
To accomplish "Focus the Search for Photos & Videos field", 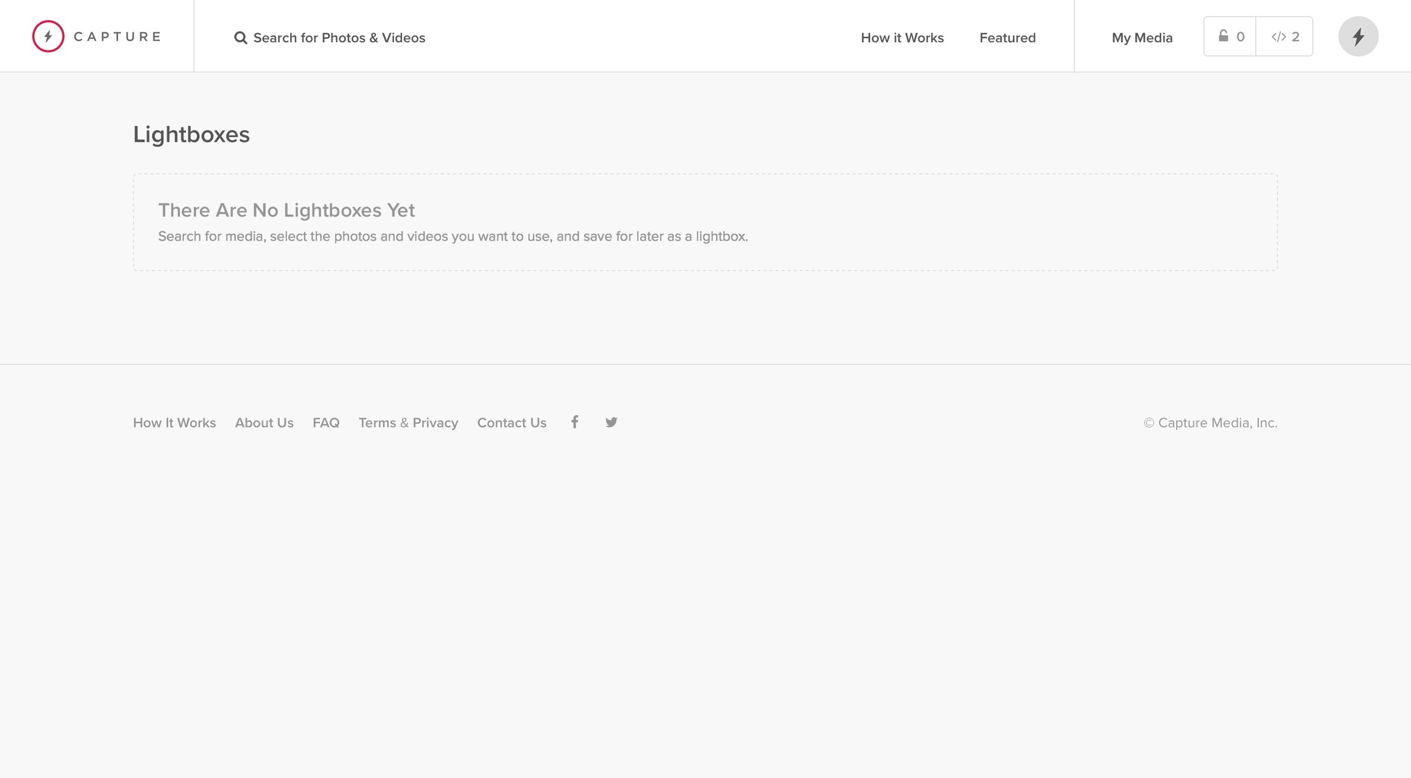I will [339, 38].
